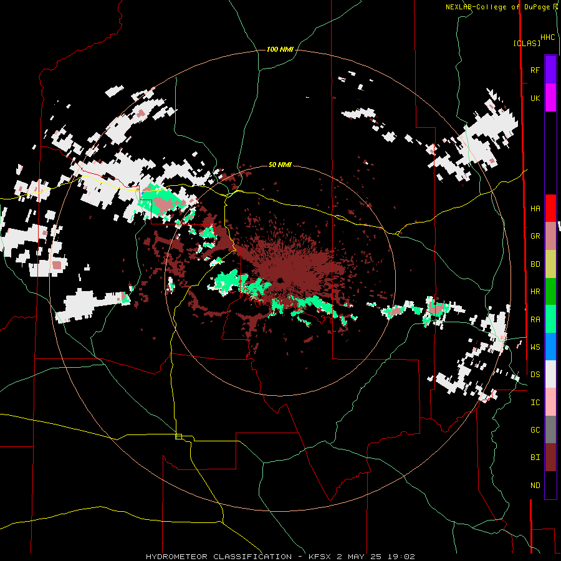561x561 pixels.
Task: Click the black radar site dot at center
Action: (280, 280)
